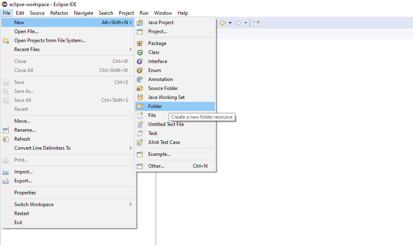Open the Refactor menu
Screen dimensions: 413x245
pyautogui.click(x=59, y=13)
